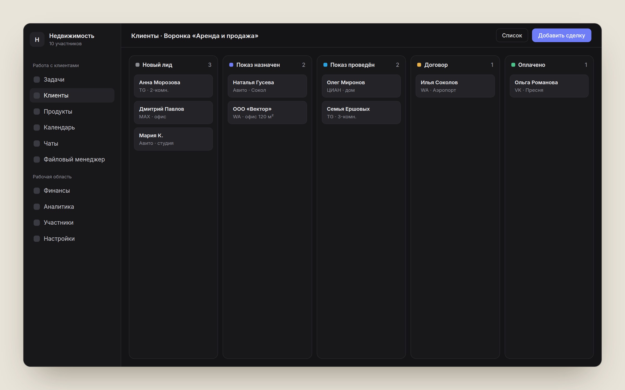Click the Новый лид column title
This screenshot has width=625, height=390.
pos(157,65)
